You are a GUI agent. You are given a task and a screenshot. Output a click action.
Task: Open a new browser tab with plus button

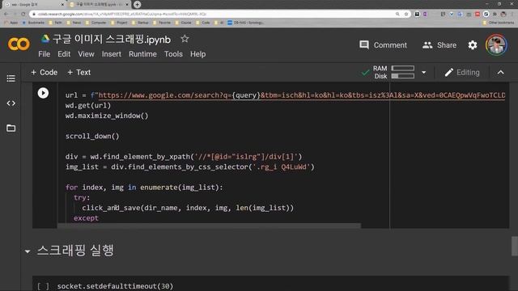137,5
